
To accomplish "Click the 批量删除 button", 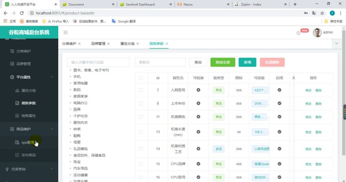I will coord(272,62).
